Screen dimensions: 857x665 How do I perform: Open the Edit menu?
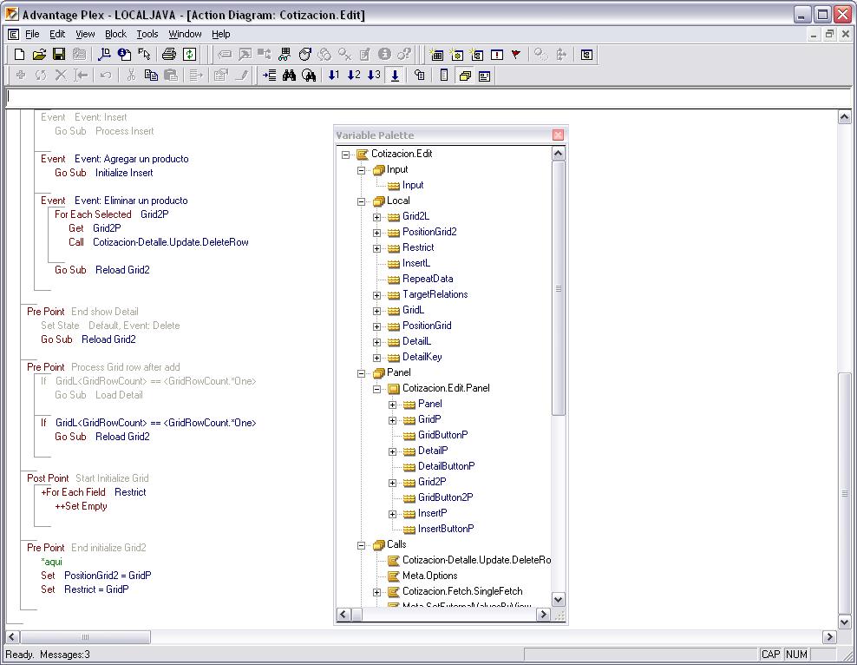tap(57, 34)
